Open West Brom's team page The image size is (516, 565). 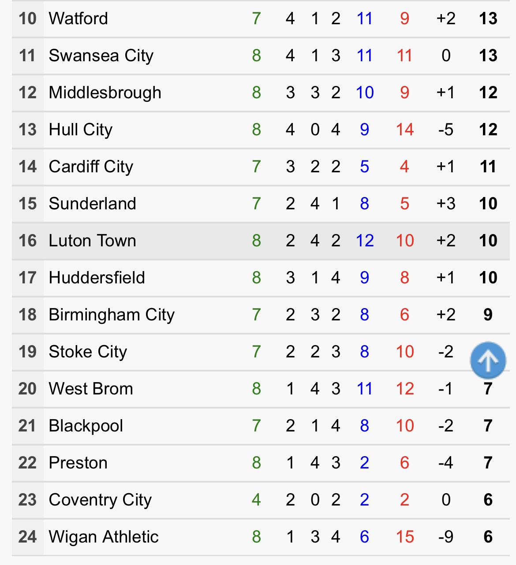pyautogui.click(x=91, y=389)
